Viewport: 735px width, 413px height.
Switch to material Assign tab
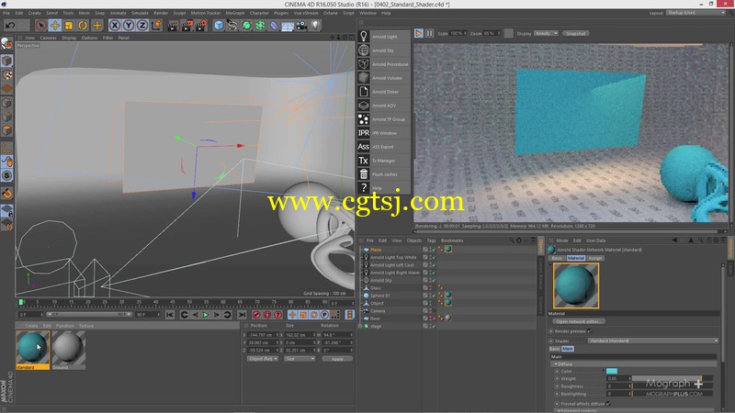pos(594,258)
